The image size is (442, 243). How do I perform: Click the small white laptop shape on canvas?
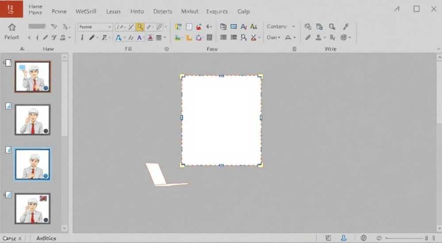166,175
